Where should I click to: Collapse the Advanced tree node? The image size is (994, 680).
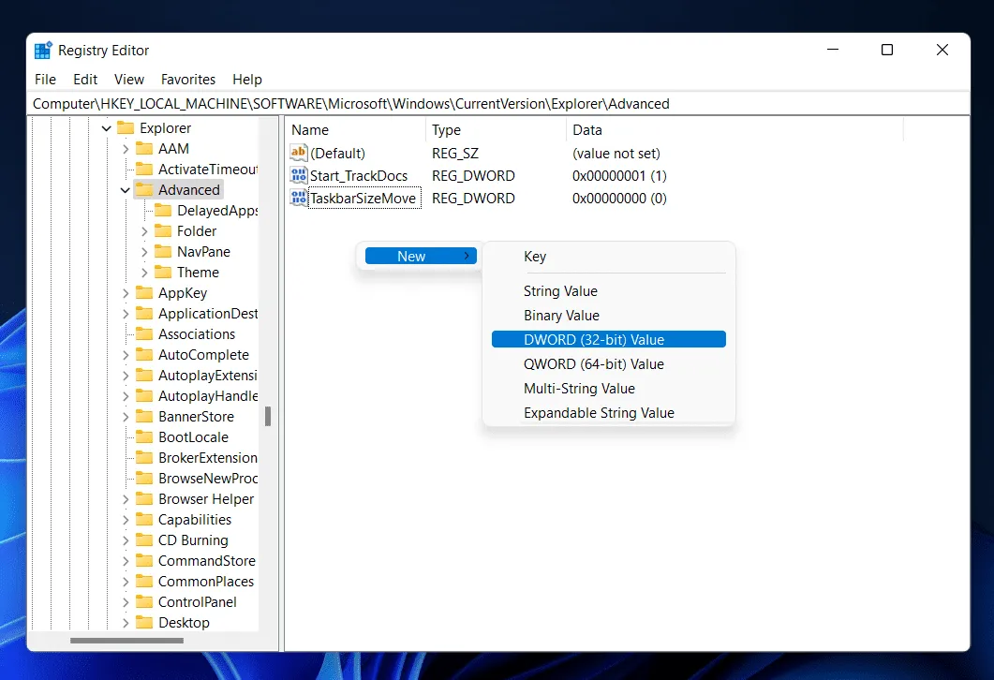[125, 190]
